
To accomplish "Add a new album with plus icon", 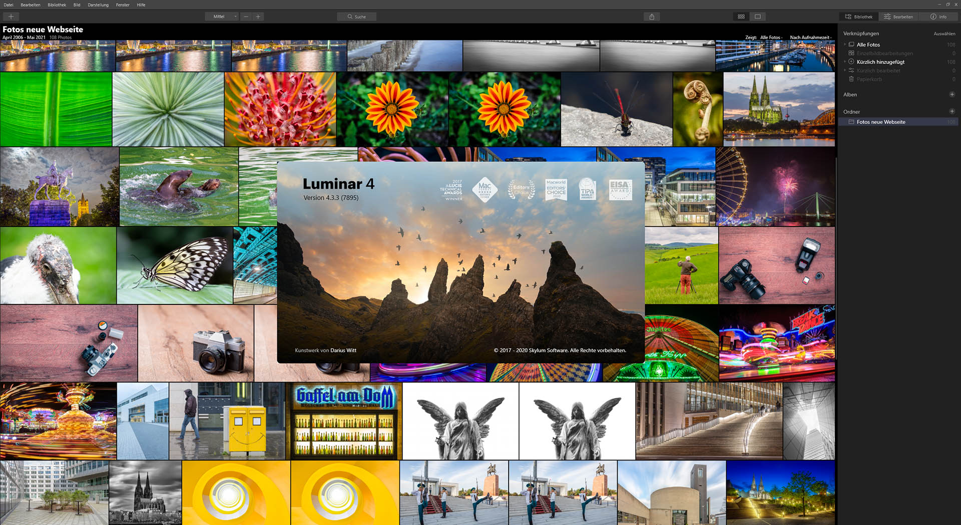I will [951, 94].
